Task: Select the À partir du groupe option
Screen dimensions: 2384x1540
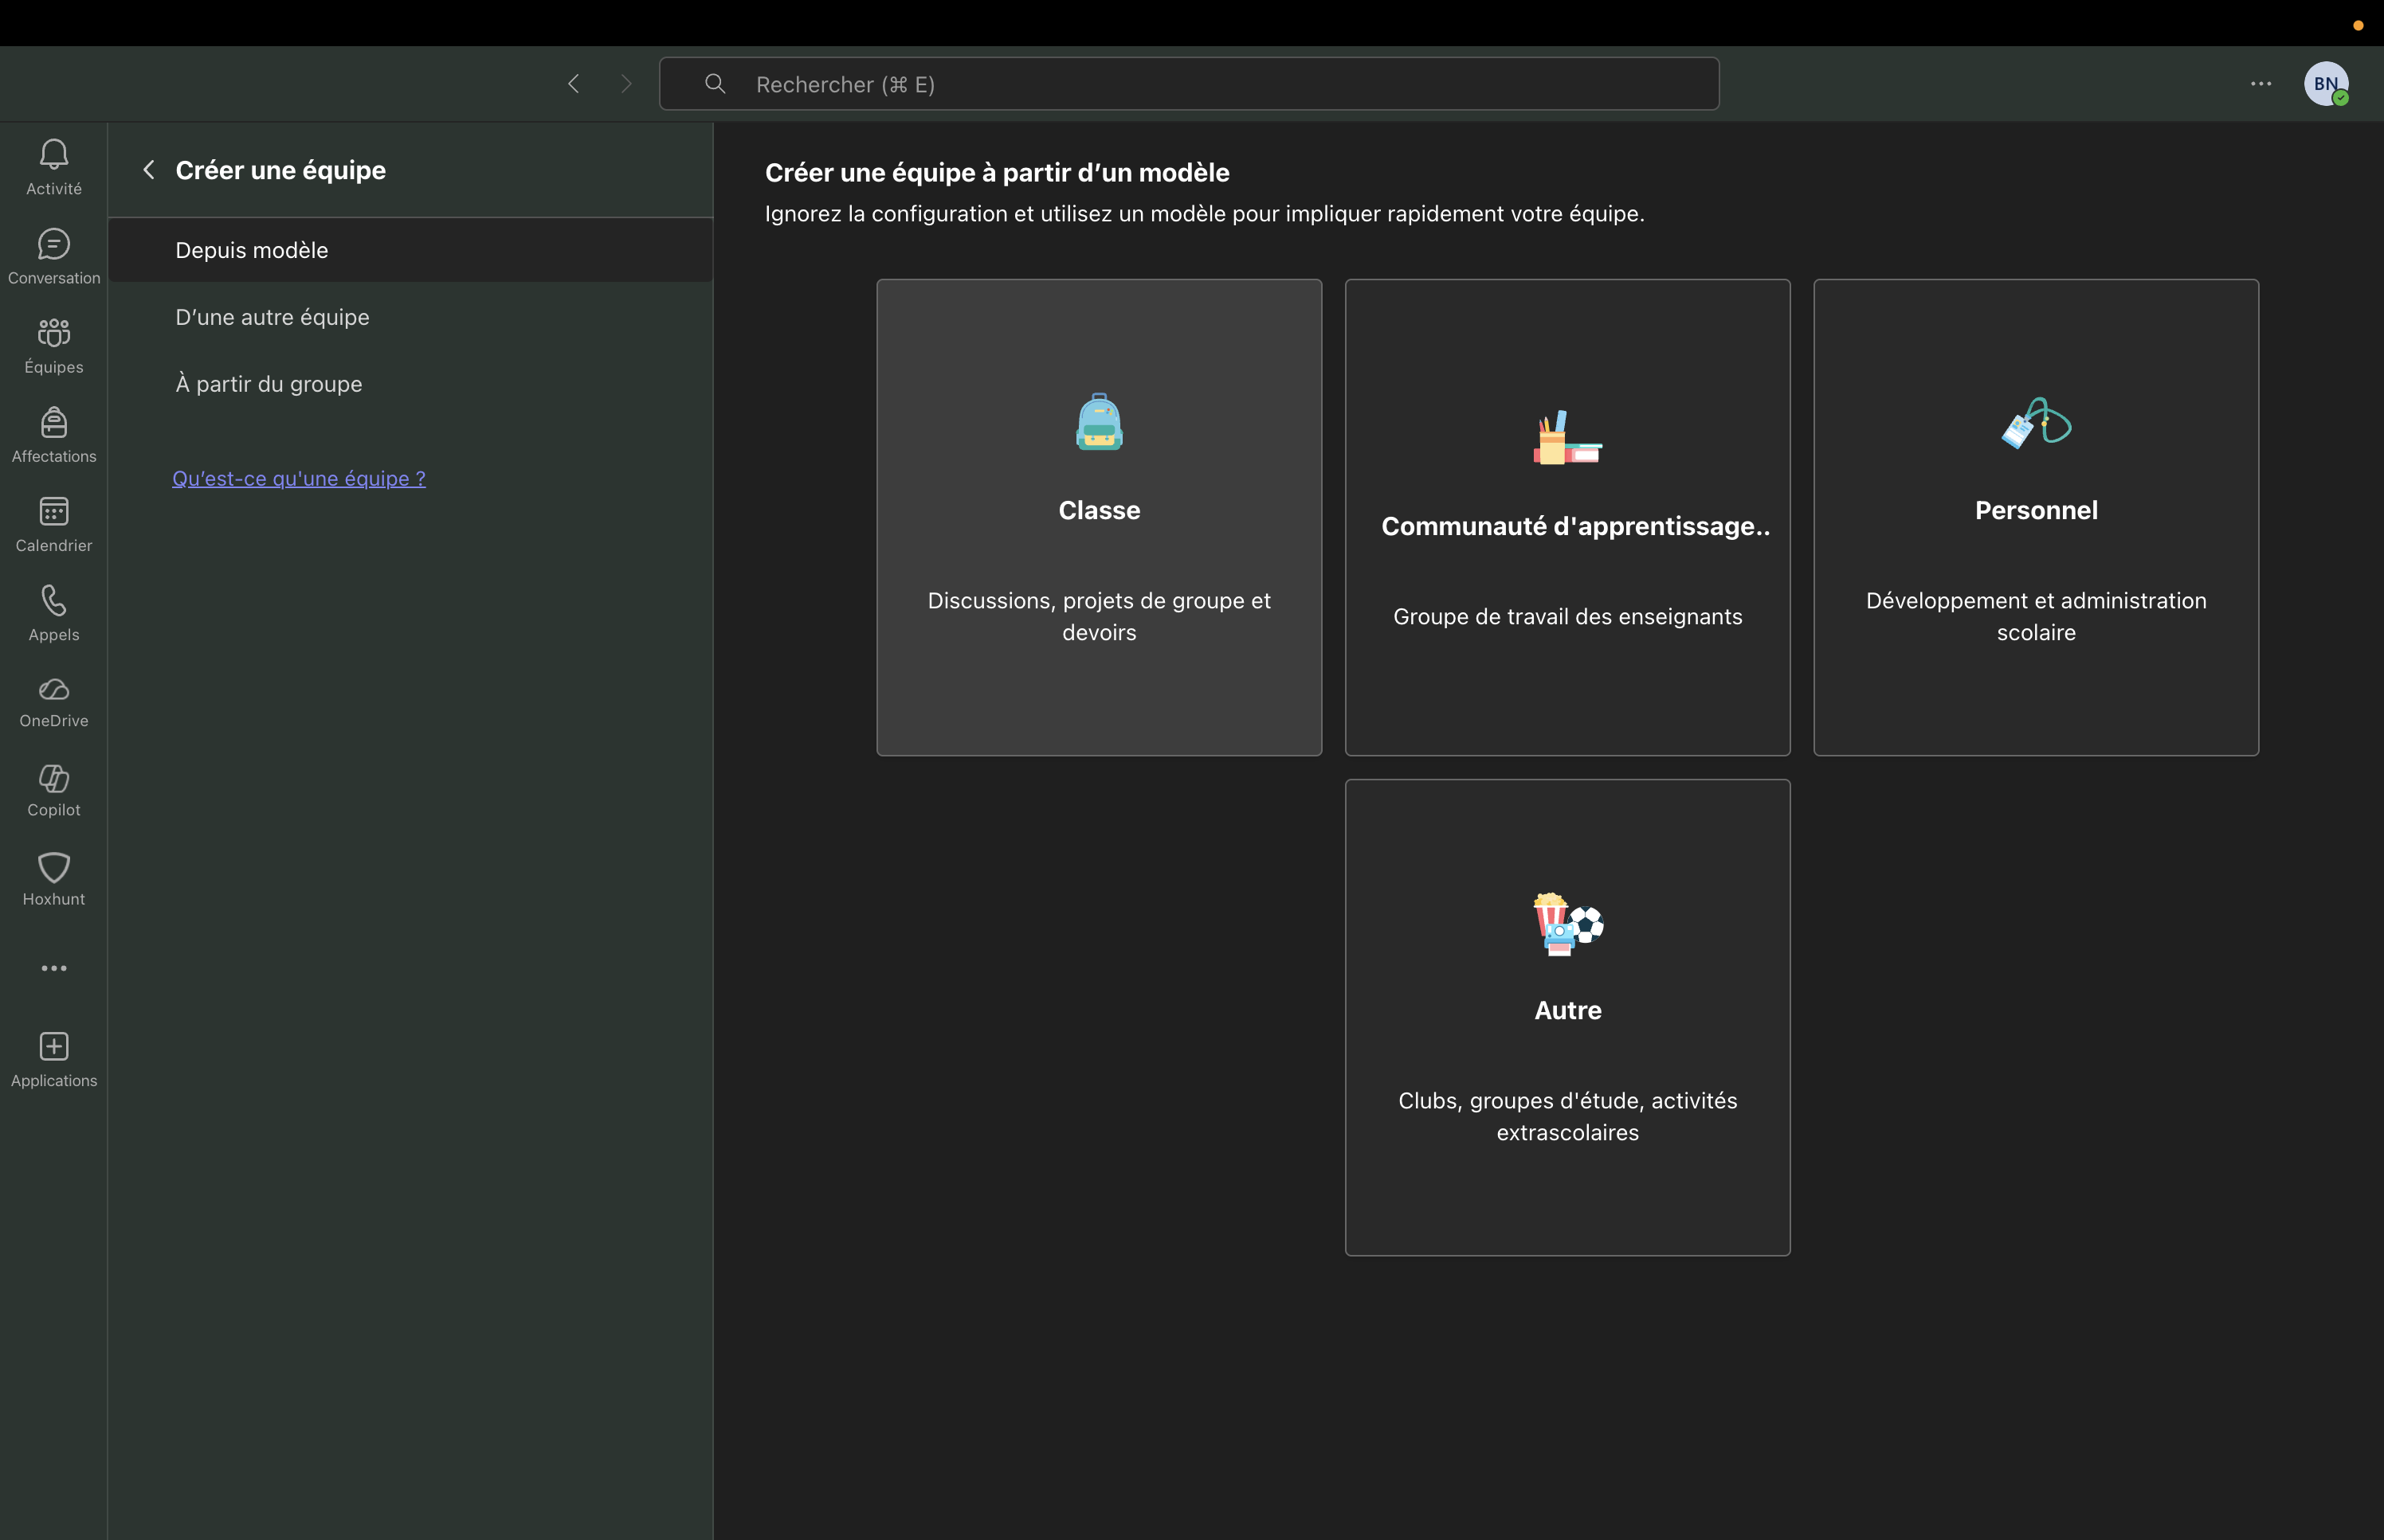Action: pyautogui.click(x=268, y=384)
